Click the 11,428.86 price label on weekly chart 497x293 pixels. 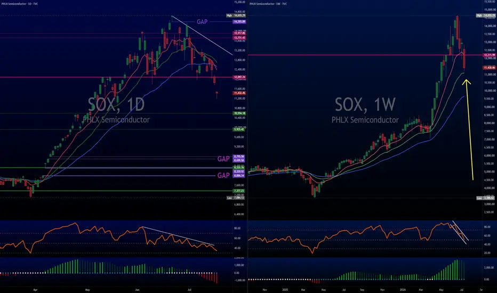[490, 68]
